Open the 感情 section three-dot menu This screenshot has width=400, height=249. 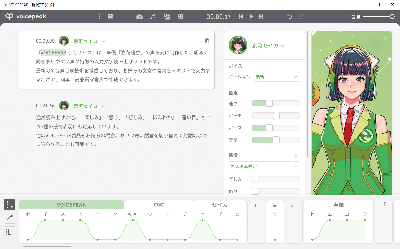coord(296,155)
